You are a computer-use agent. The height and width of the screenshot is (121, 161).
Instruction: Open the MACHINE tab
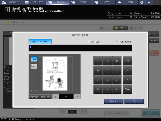coord(12,2)
